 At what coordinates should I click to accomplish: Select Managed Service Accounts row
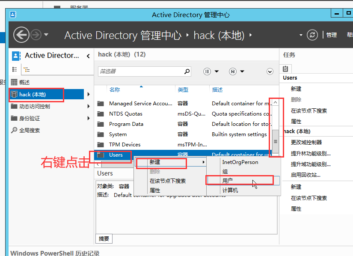[x=183, y=103]
